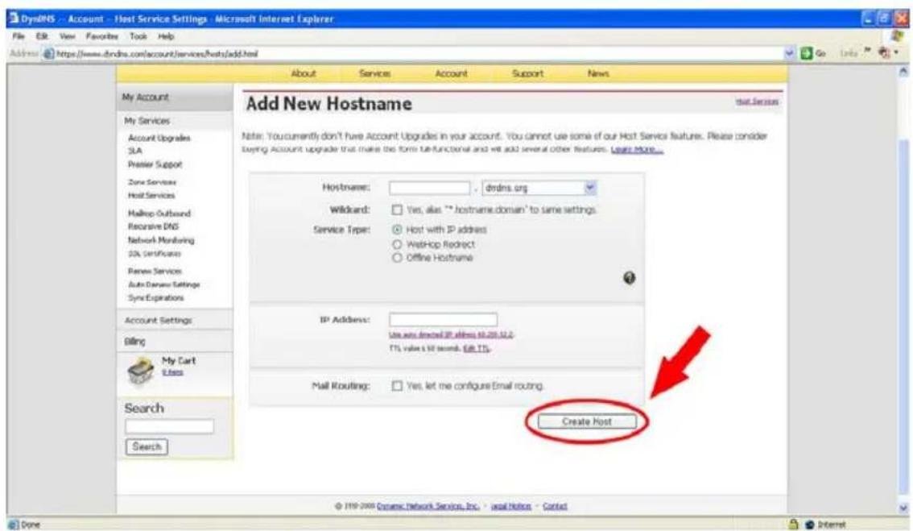The height and width of the screenshot is (531, 913).
Task: Click the scrollbar down arrow
Action: coord(903,508)
